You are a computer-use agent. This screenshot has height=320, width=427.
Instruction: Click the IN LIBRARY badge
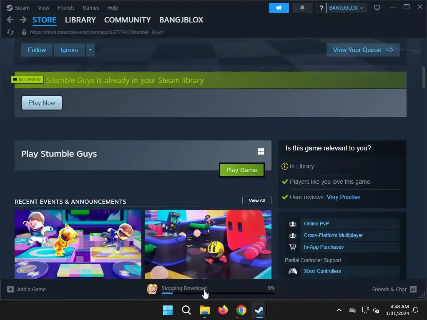pos(27,80)
